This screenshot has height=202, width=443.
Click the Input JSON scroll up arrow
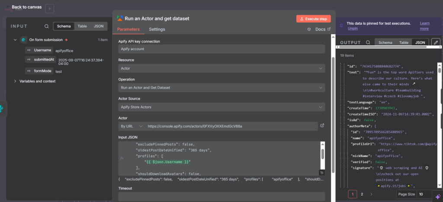click(323, 144)
